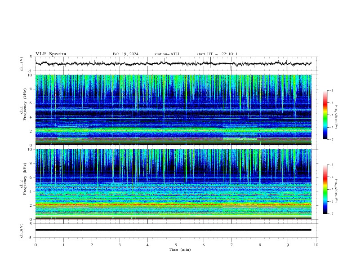Click the "VLF Spectra" plot title
This screenshot has width=356, height=275.
pyautogui.click(x=51, y=54)
